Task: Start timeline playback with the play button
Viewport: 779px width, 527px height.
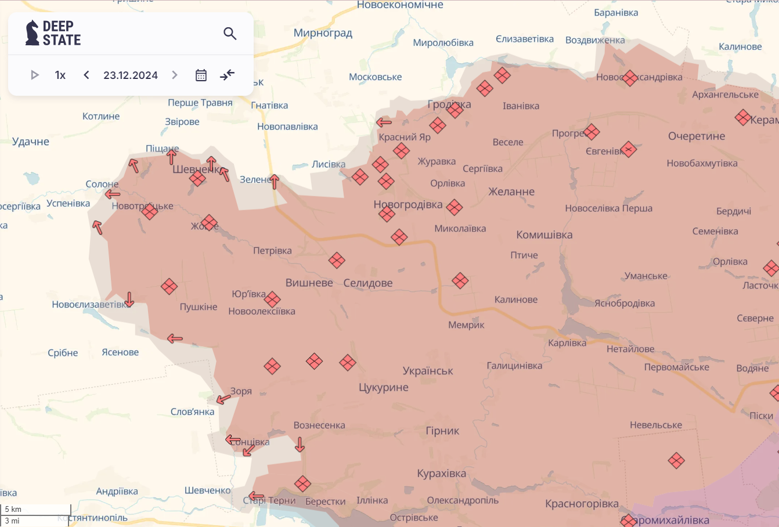Action: [x=35, y=75]
